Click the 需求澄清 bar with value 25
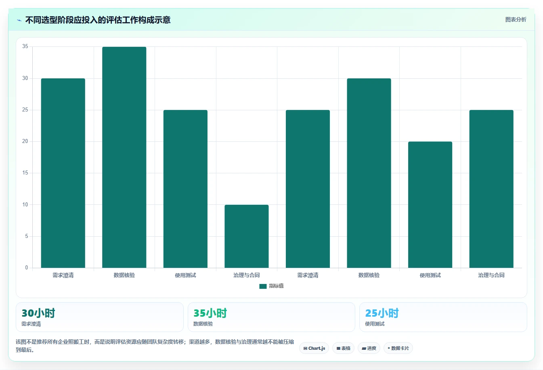The image size is (543, 370). coord(308,189)
